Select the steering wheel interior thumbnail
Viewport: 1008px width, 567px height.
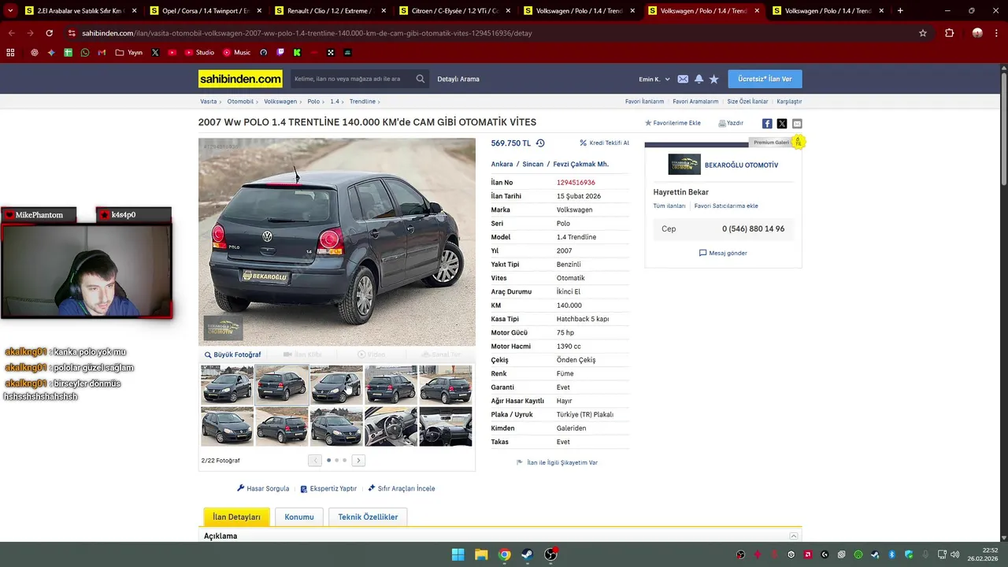coord(391,427)
